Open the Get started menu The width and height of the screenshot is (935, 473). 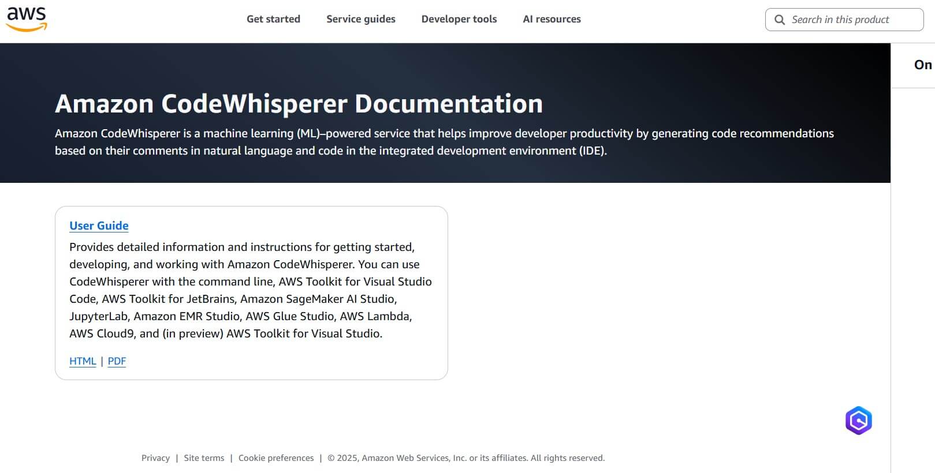(273, 19)
